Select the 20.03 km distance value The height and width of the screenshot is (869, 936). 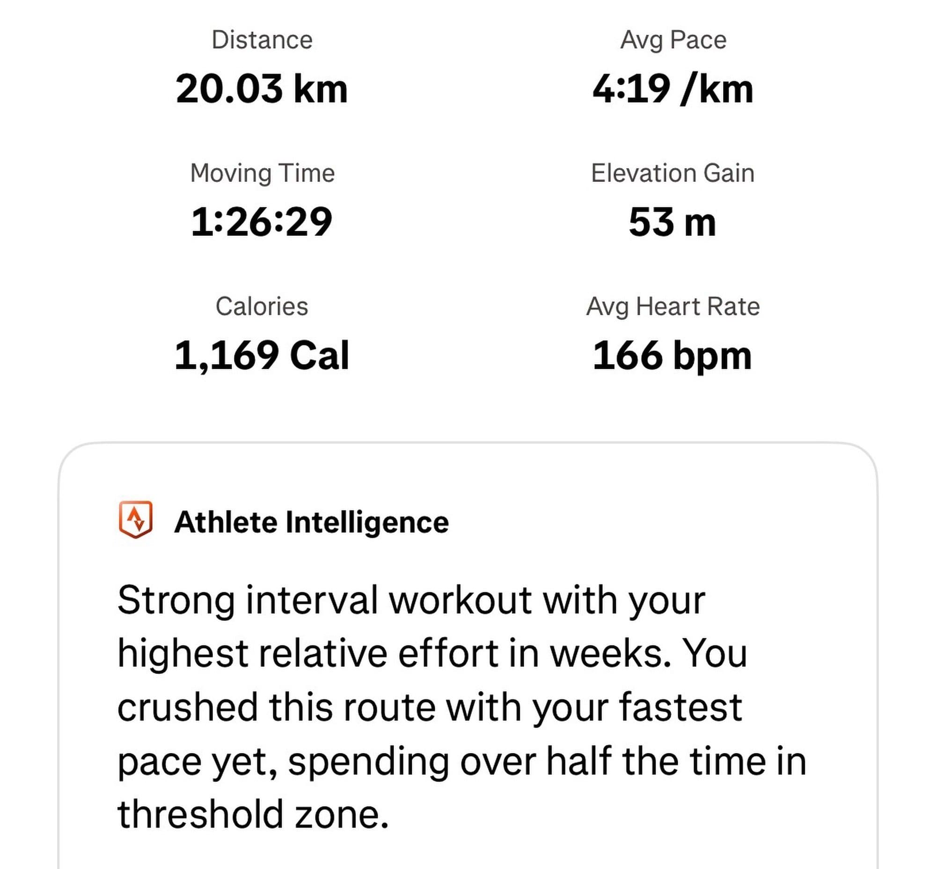pyautogui.click(x=262, y=89)
